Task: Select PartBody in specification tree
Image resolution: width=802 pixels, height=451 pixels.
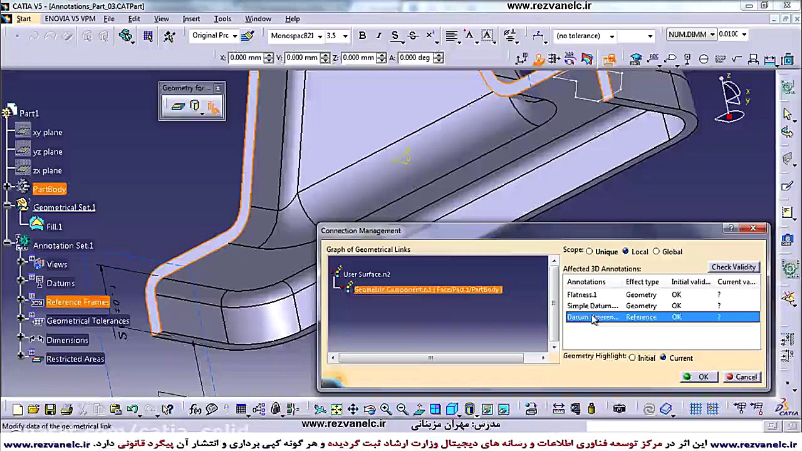Action: point(49,189)
